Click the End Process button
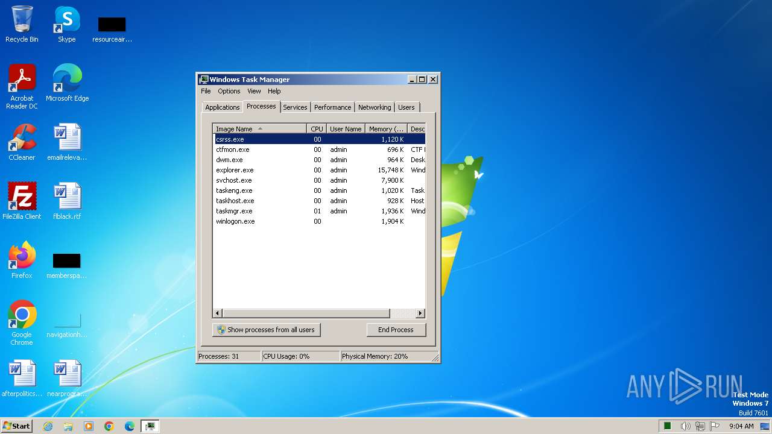Image resolution: width=772 pixels, height=434 pixels. click(396, 330)
